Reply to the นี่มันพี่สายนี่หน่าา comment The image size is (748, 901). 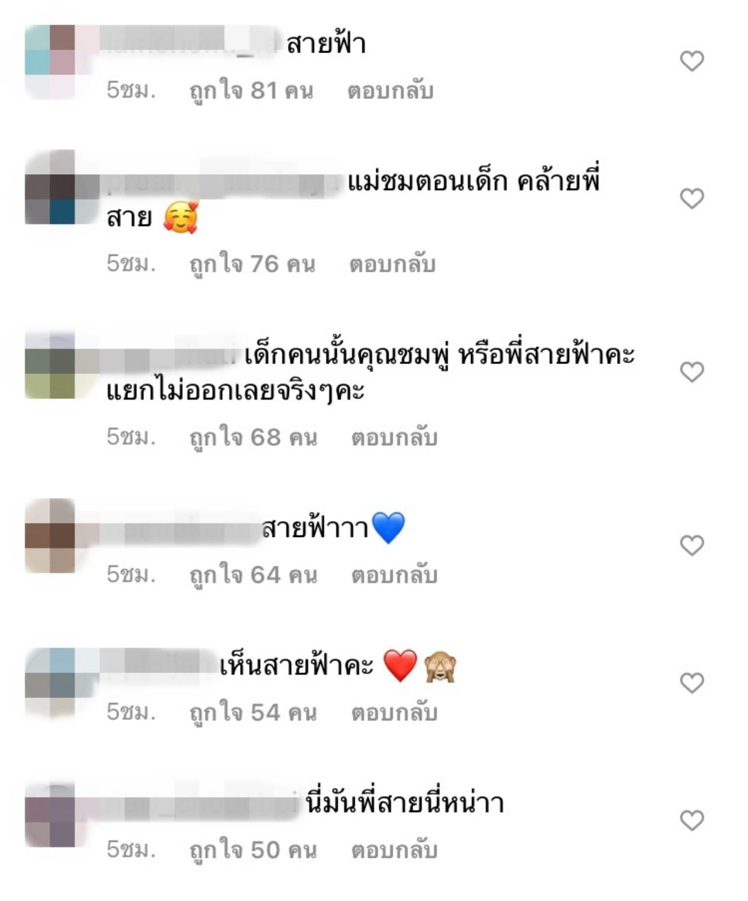coord(394,851)
